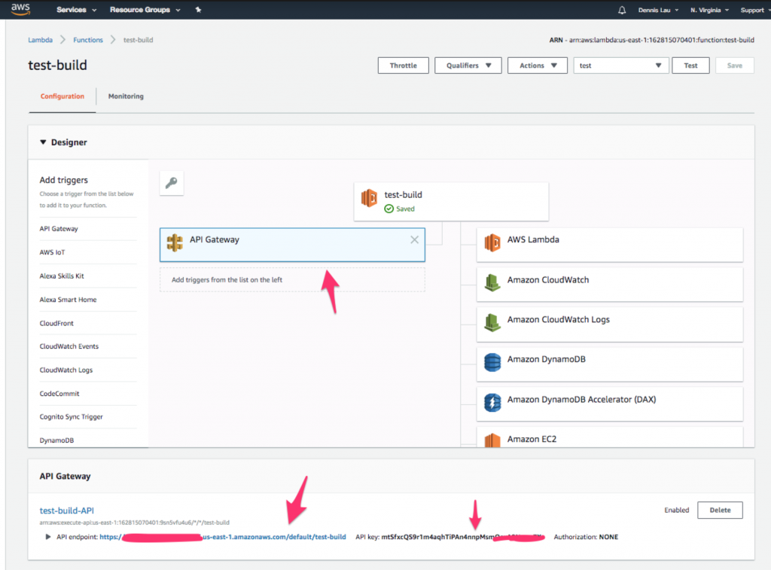Switch to the Monitoring tab
The width and height of the screenshot is (771, 570).
pyautogui.click(x=126, y=96)
